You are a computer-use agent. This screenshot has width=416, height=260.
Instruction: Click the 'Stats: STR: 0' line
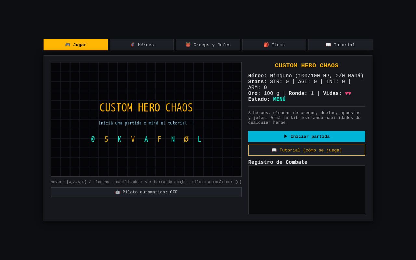point(300,85)
